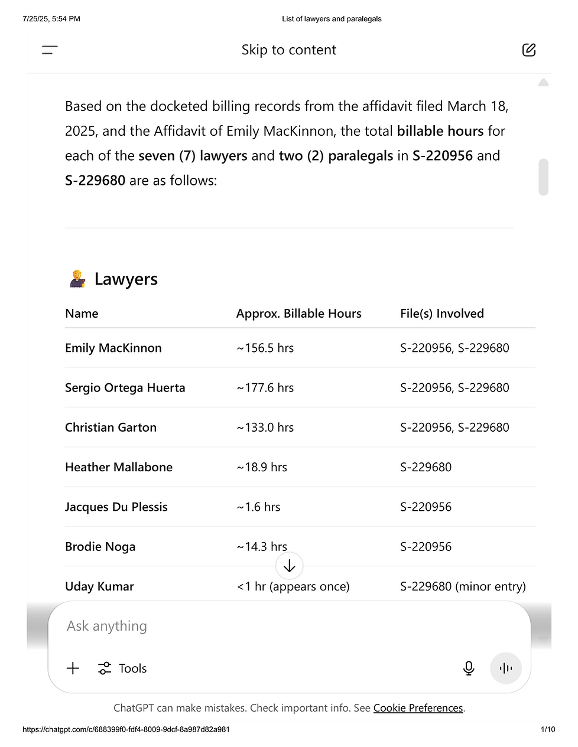The width and height of the screenshot is (578, 747).
Task: Click the Uday Kumar row name
Action: [x=99, y=586]
